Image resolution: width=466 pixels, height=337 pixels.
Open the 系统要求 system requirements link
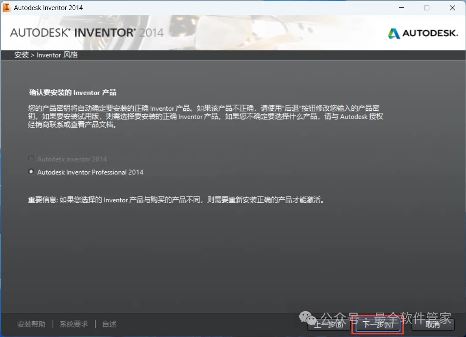(74, 324)
